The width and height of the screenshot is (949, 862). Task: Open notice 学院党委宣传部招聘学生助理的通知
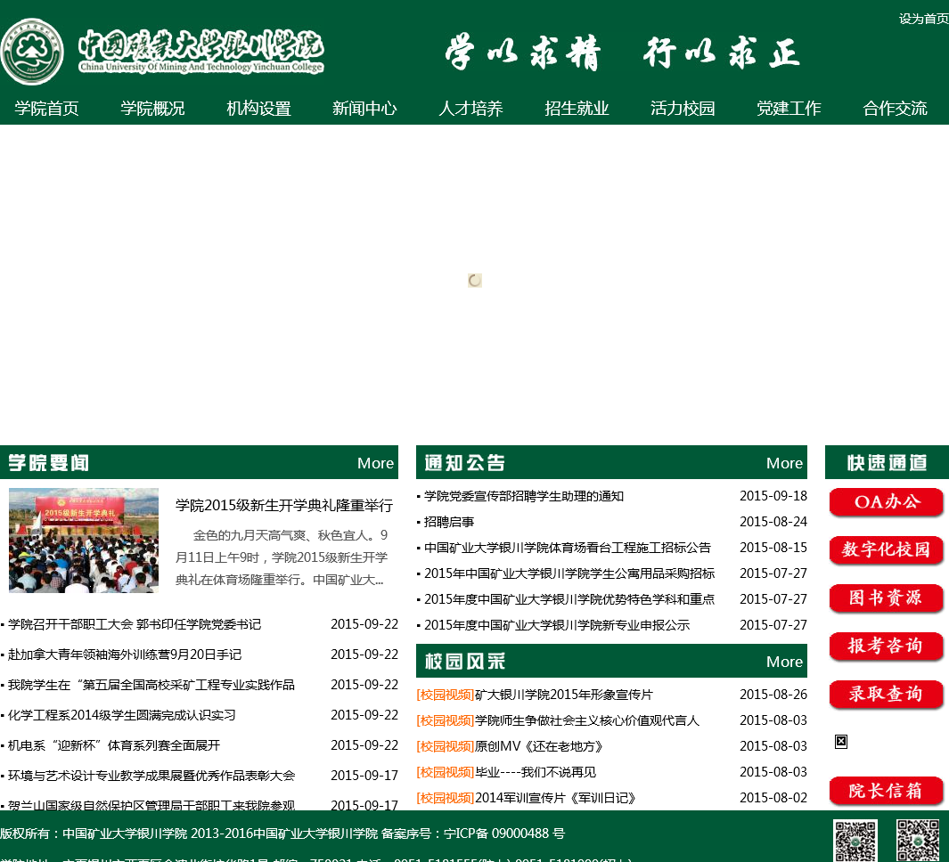[524, 496]
